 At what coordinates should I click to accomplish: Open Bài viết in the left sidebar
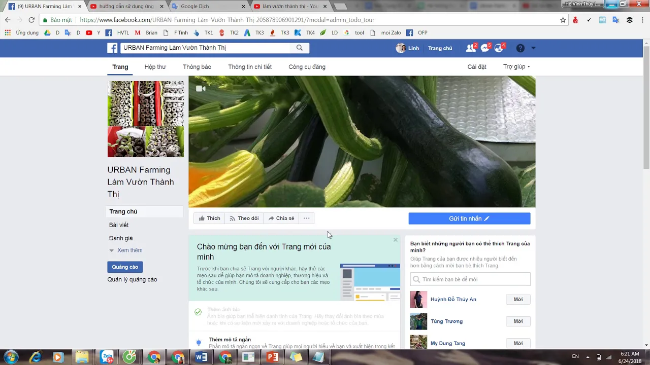[119, 225]
